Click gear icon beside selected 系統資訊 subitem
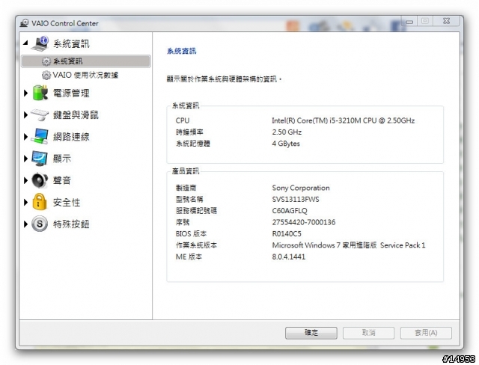 click(x=46, y=61)
